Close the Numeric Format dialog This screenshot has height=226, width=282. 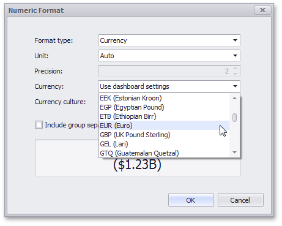262,10
